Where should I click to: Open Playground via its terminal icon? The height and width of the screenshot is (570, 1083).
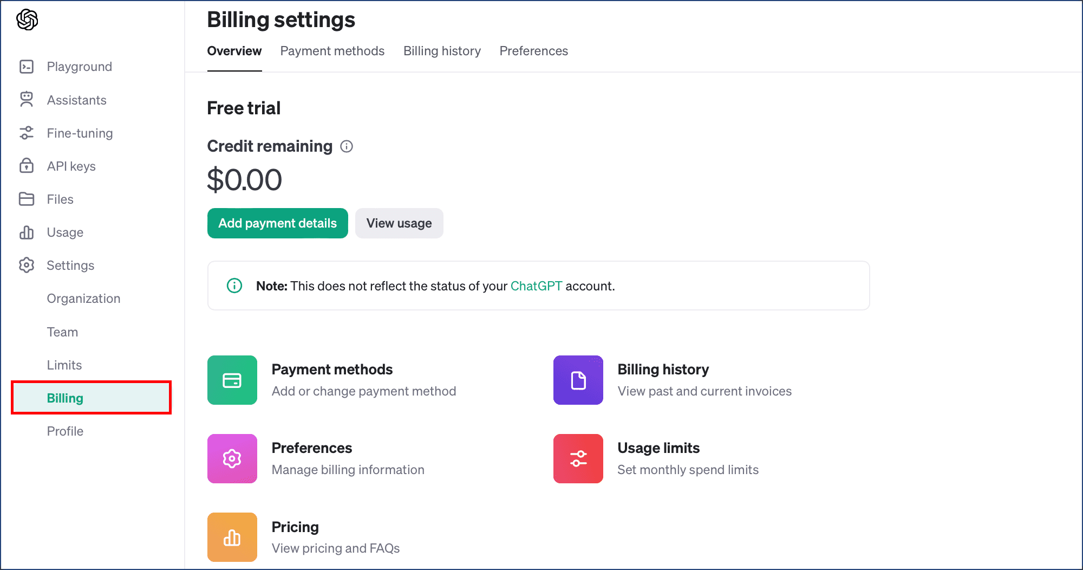tap(27, 67)
